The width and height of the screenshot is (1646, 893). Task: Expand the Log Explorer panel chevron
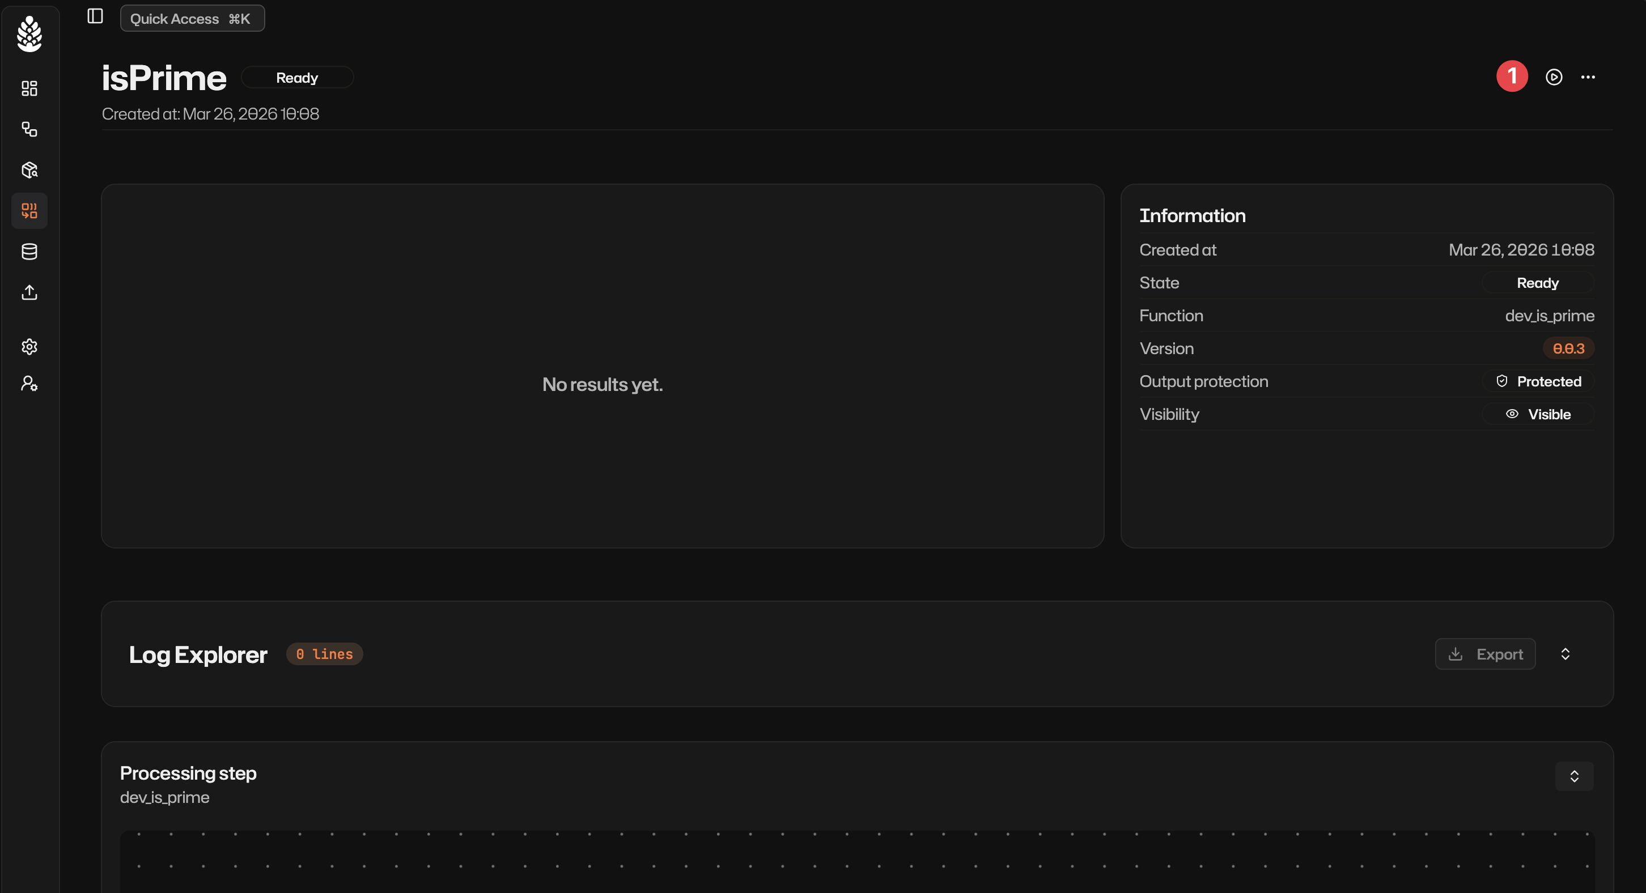tap(1565, 654)
